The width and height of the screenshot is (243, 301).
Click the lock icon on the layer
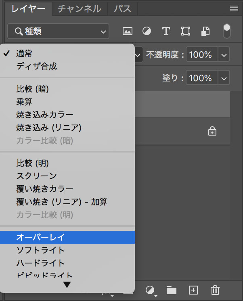tap(212, 131)
